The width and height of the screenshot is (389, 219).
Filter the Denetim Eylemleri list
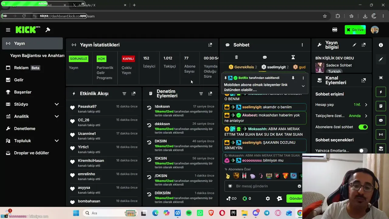pyautogui.click(x=201, y=94)
